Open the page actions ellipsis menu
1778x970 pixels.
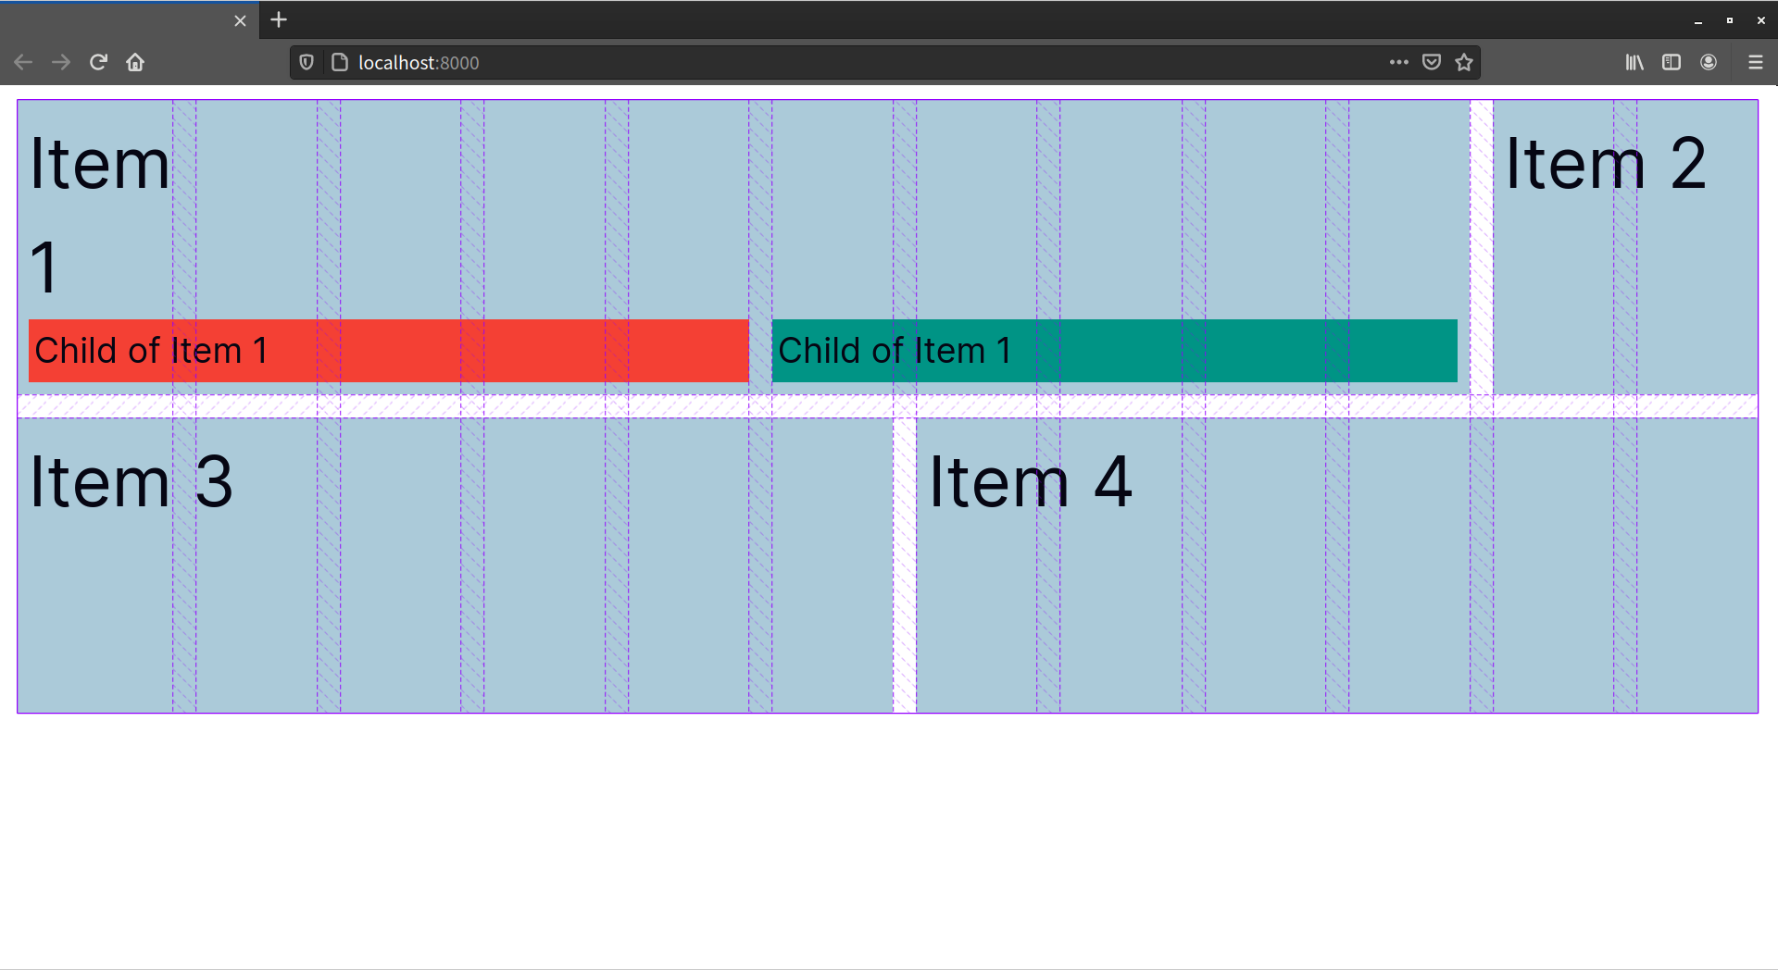click(x=1399, y=62)
